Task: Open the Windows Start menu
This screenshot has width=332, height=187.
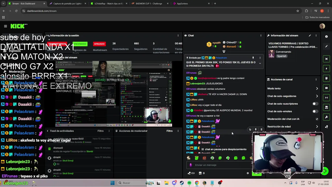Action: coord(112,183)
